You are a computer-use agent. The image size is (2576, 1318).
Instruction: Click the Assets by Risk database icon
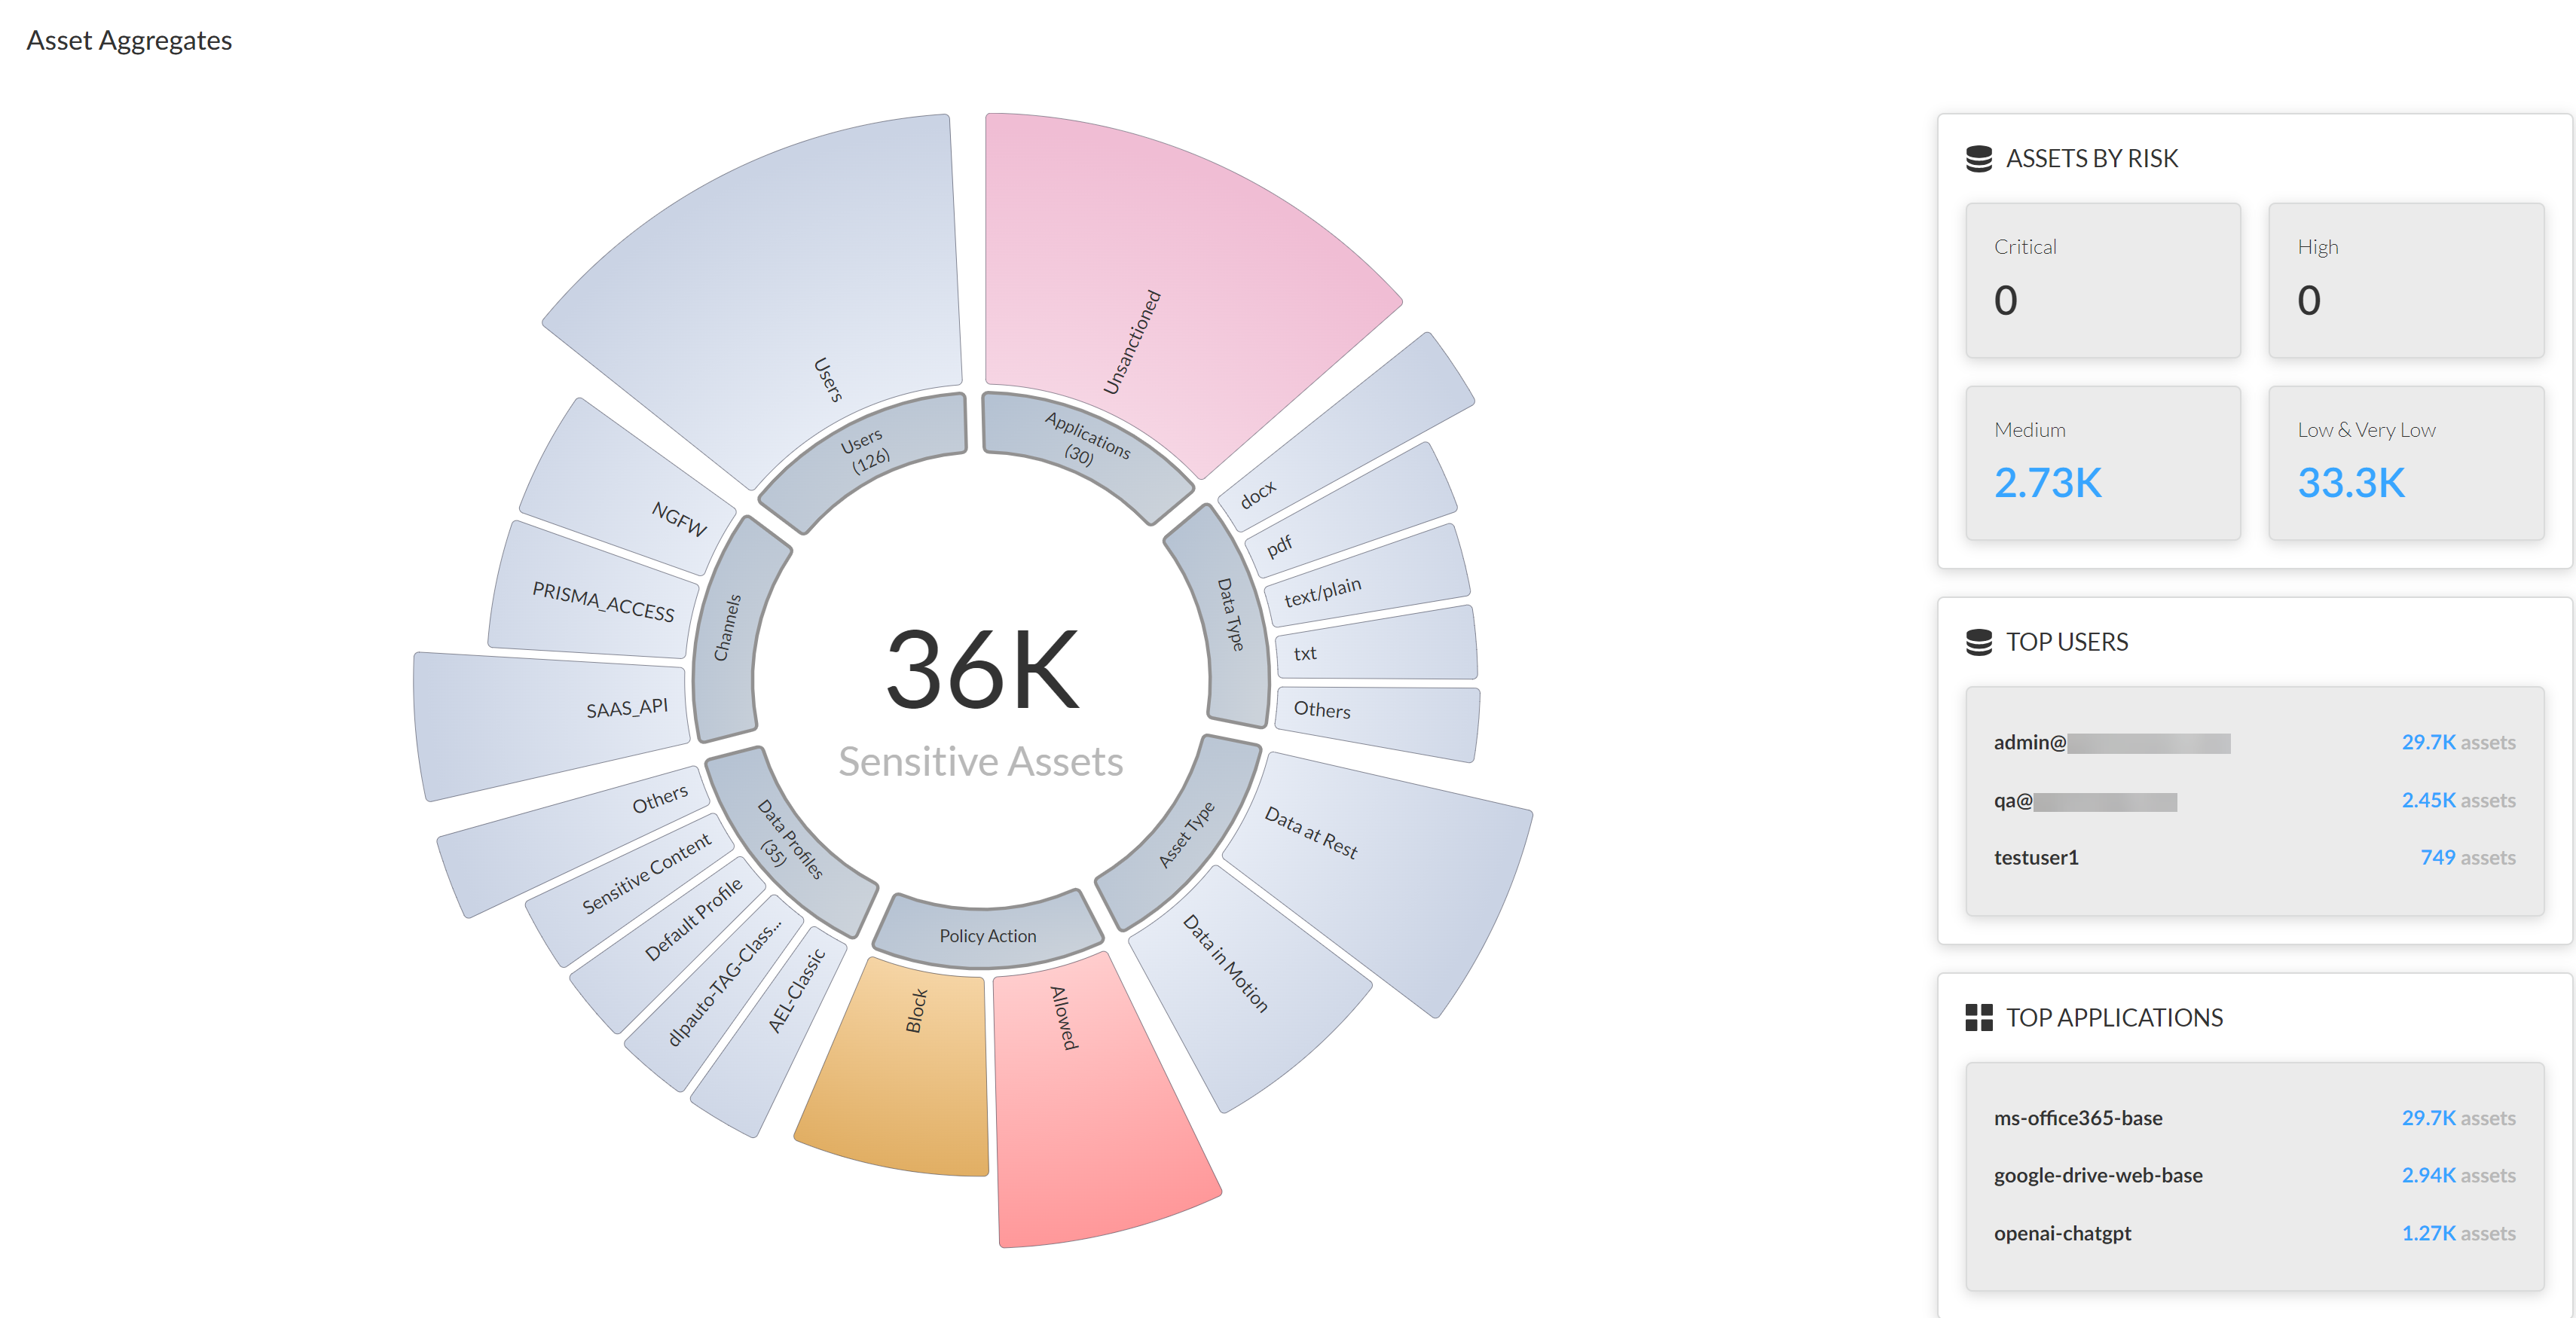pyautogui.click(x=1978, y=159)
